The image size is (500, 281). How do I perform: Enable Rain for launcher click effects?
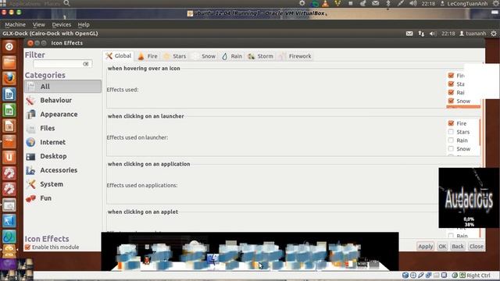click(x=451, y=140)
